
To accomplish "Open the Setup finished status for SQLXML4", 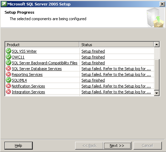I will 93,80.
